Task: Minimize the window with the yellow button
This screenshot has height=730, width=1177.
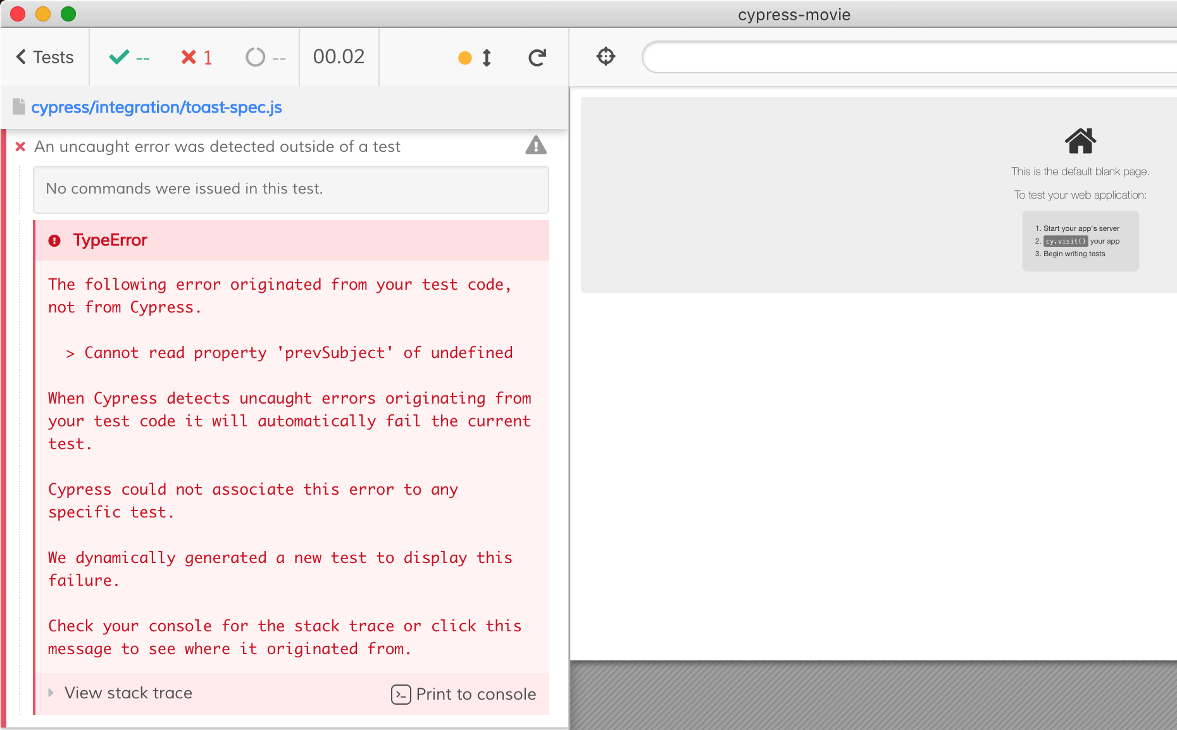Action: coord(43,14)
